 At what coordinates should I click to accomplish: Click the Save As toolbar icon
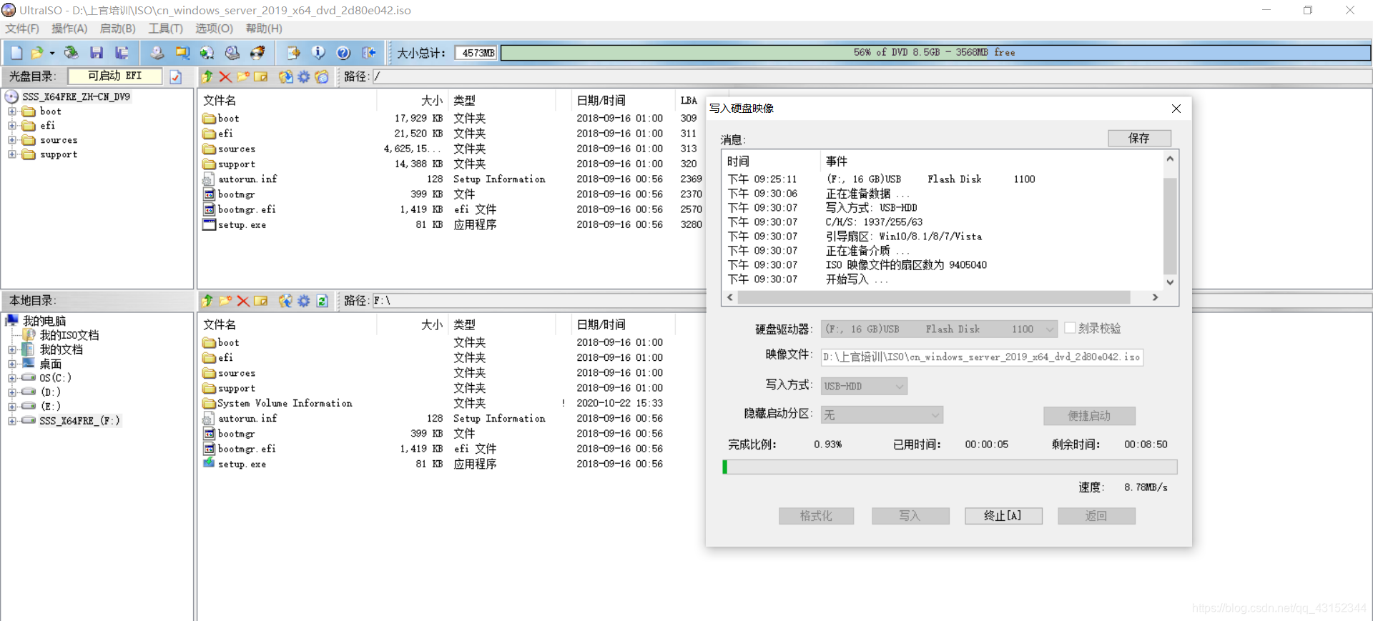122,52
